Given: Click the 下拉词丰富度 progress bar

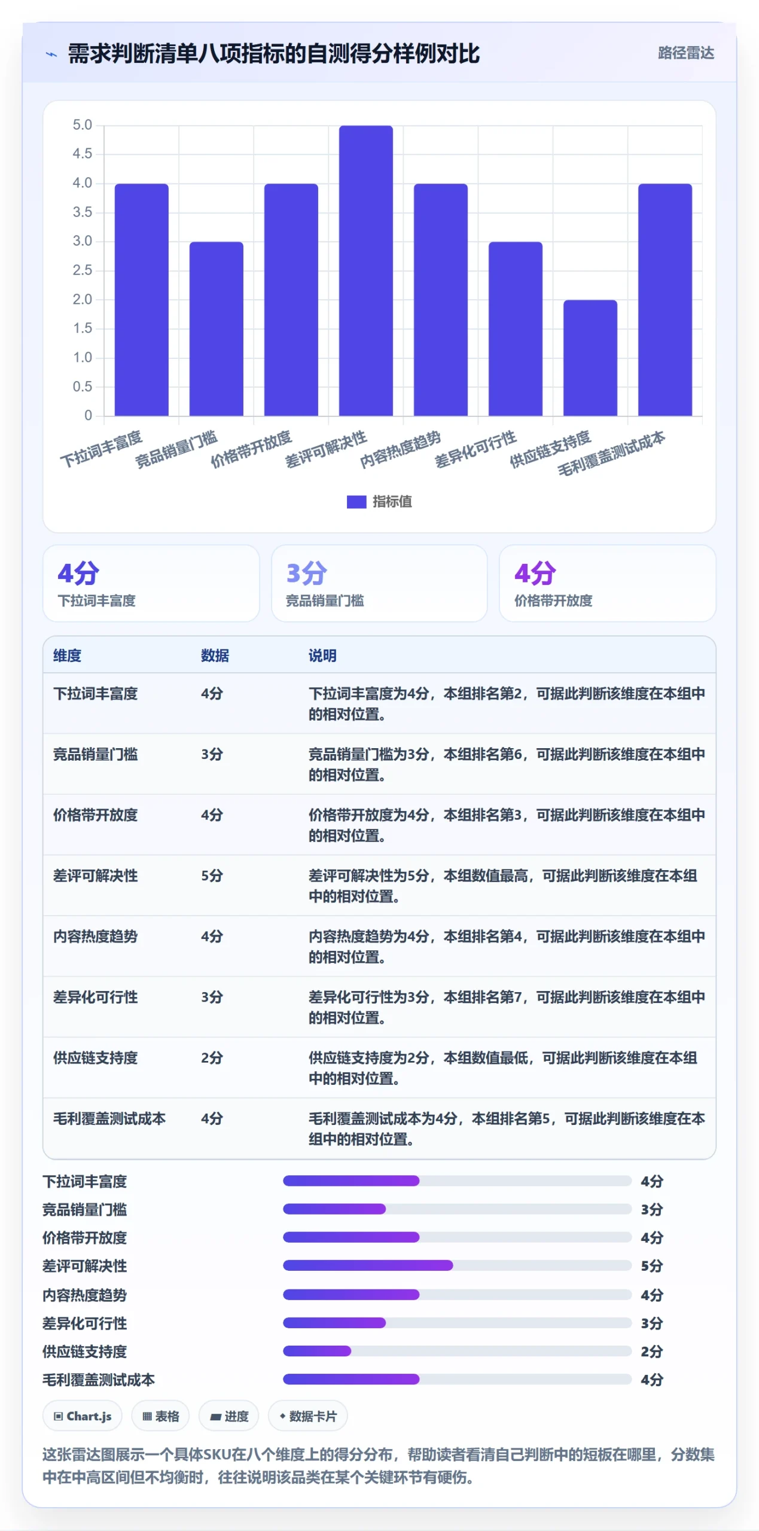Looking at the screenshot, I should [x=457, y=1181].
